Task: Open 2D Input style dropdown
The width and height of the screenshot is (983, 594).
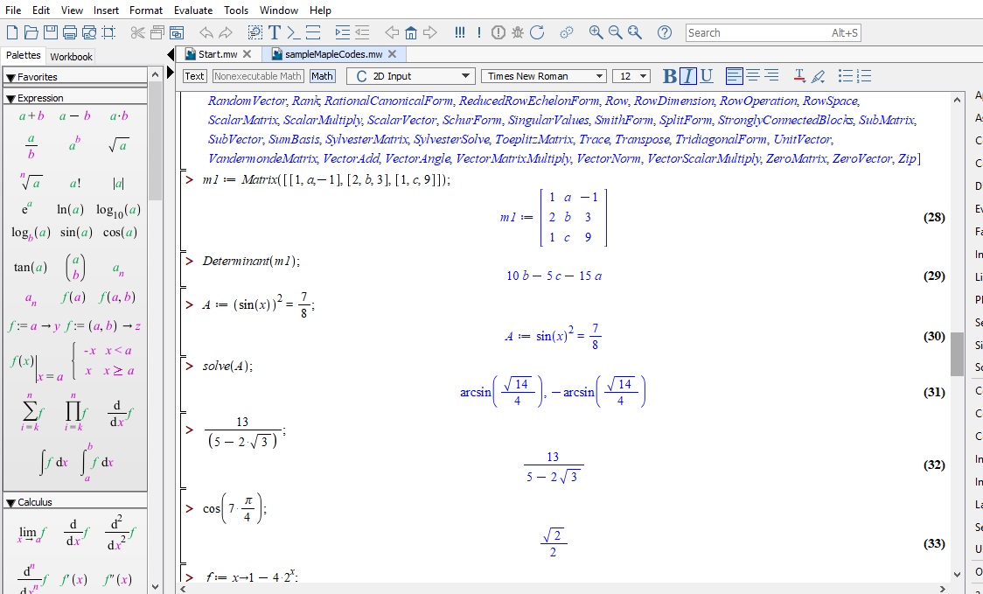Action: click(410, 76)
